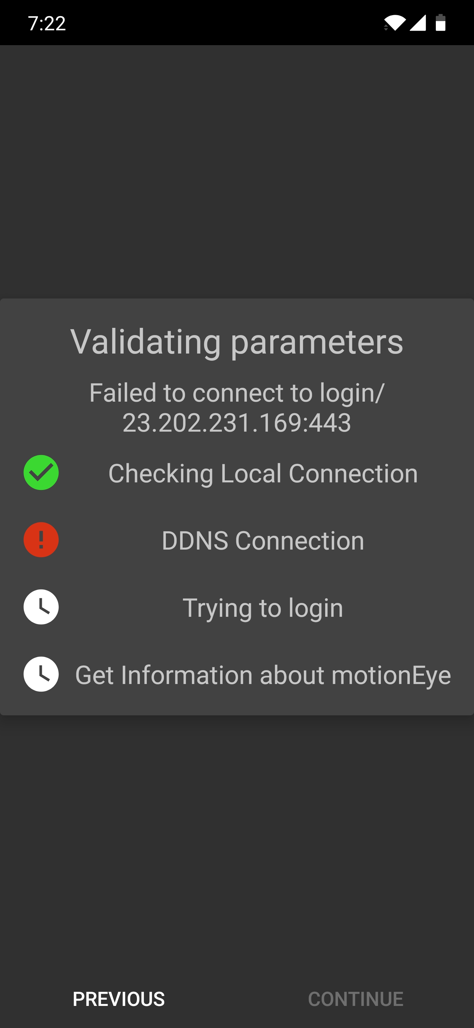474x1028 pixels.
Task: Click the Wi-Fi status icon
Action: pos(395,24)
